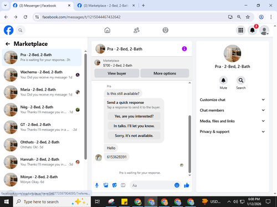Expand the Privacy & support section
The image size is (277, 207).
[x=232, y=131]
